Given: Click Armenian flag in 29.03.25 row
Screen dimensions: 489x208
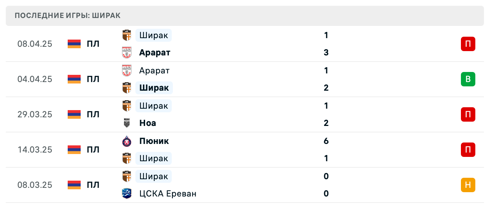Looking at the screenshot, I should [x=74, y=114].
